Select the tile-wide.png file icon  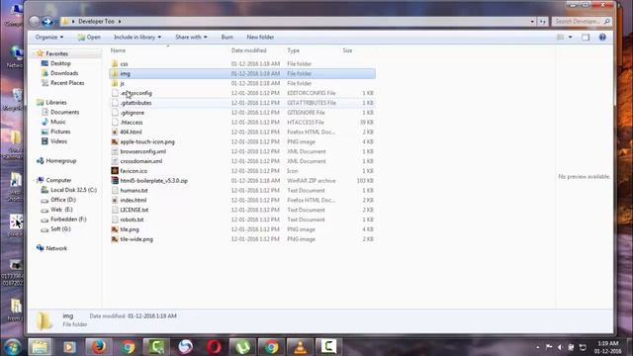tap(115, 239)
